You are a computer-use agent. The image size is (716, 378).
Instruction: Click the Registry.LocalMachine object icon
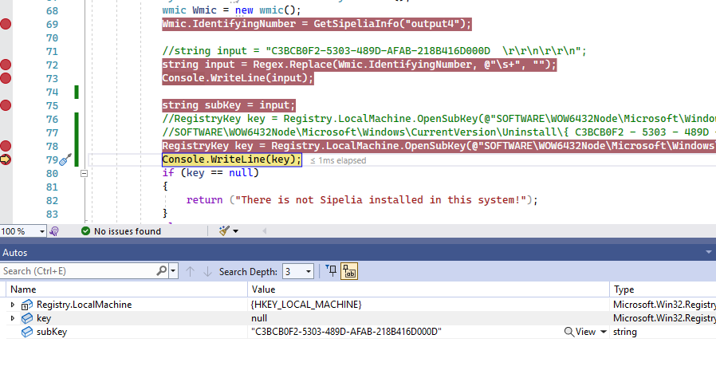pyautogui.click(x=27, y=305)
